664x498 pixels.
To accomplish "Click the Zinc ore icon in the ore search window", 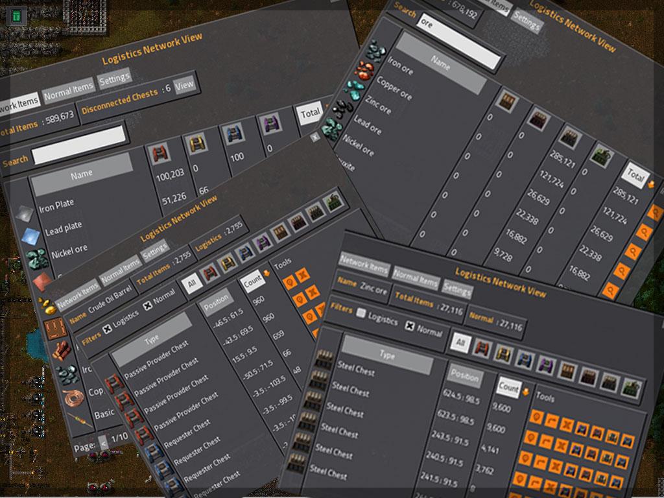I will [x=354, y=89].
